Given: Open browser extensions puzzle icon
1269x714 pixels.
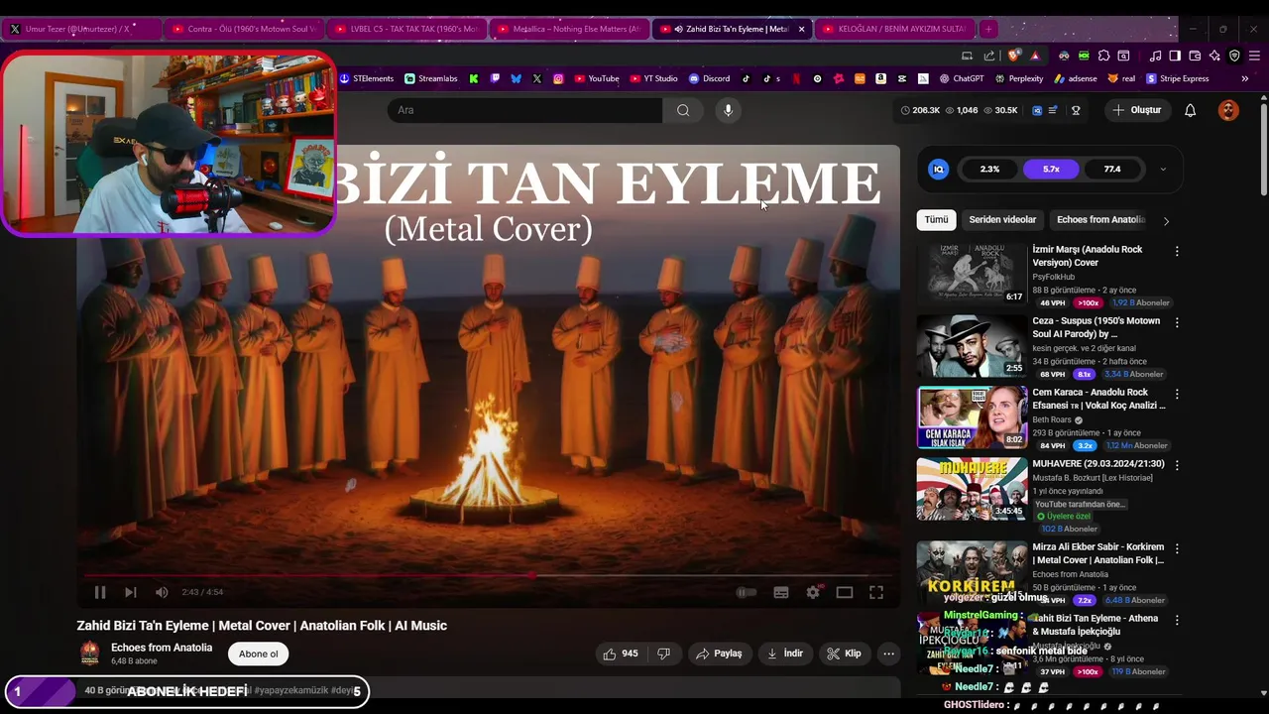Looking at the screenshot, I should click(1103, 56).
